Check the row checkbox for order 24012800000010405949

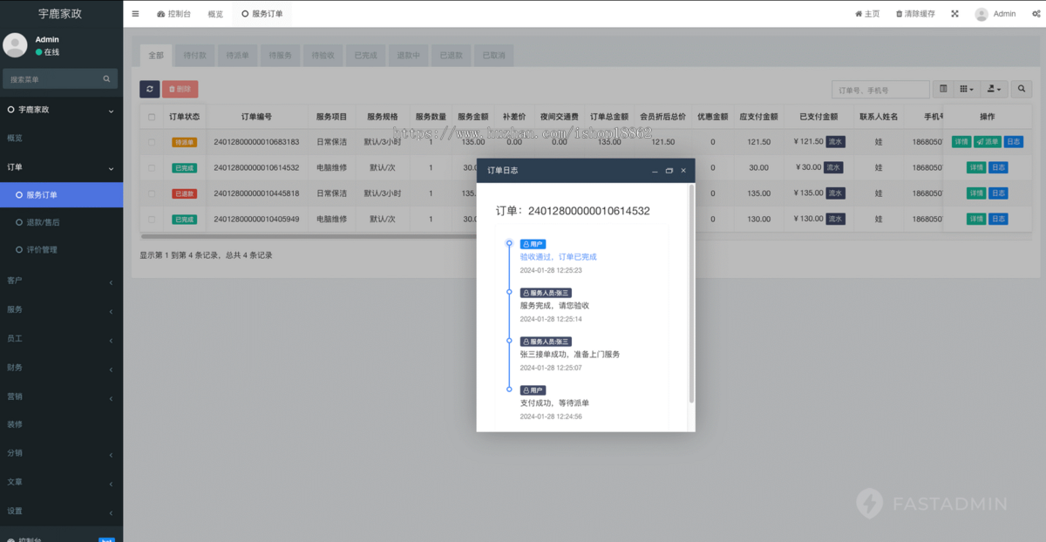[x=152, y=220]
